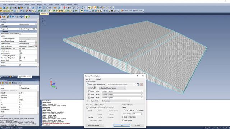Image resolution: width=230 pixels, height=129 pixels.
Task: Click the Arrow Length field in dialog
Action: [x=137, y=114]
